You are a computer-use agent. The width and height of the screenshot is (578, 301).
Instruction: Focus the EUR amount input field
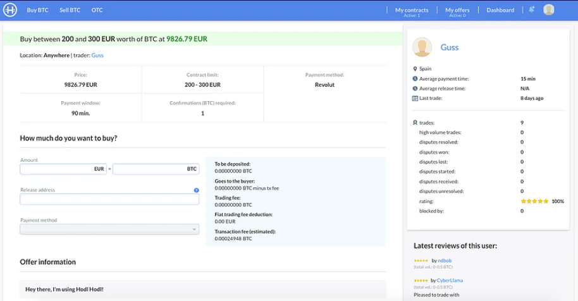tap(63, 169)
